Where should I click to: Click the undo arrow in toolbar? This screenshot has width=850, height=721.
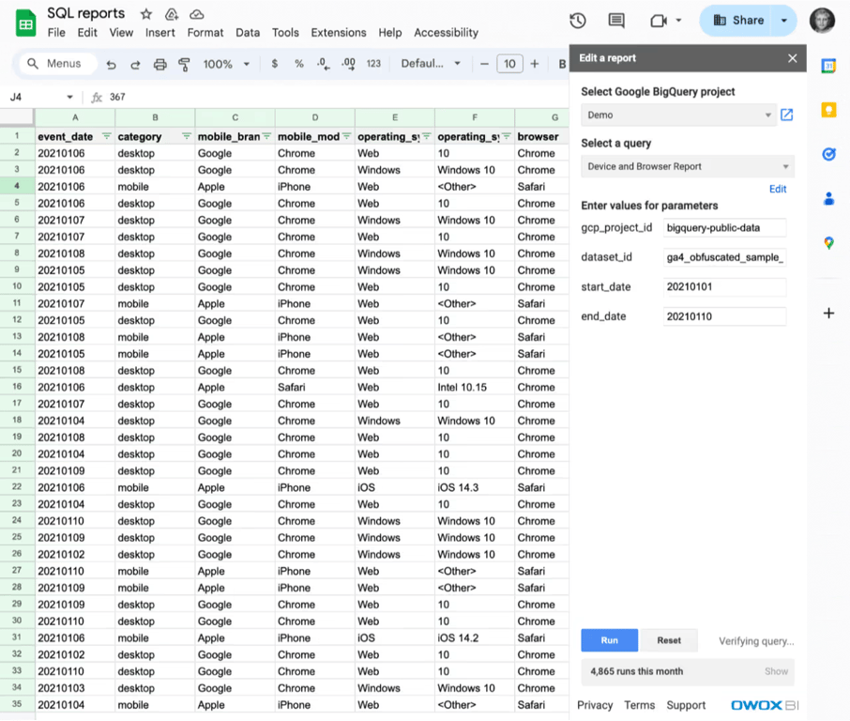(111, 65)
